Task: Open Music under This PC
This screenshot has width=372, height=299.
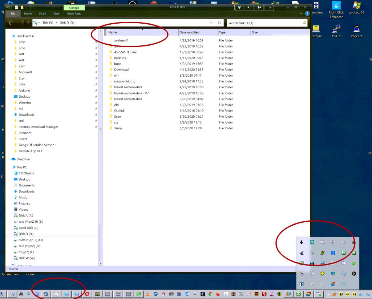Action: (x=23, y=197)
